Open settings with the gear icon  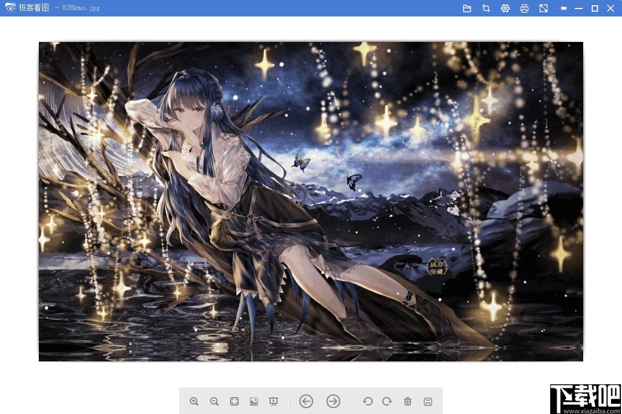tap(505, 8)
